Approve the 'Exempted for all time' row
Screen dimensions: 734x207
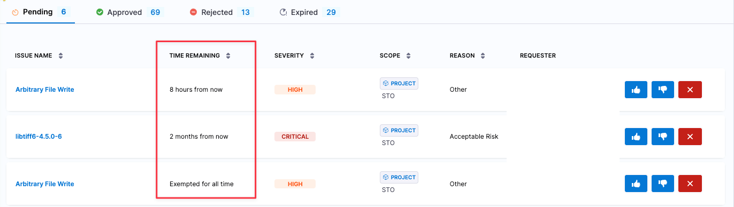636,184
